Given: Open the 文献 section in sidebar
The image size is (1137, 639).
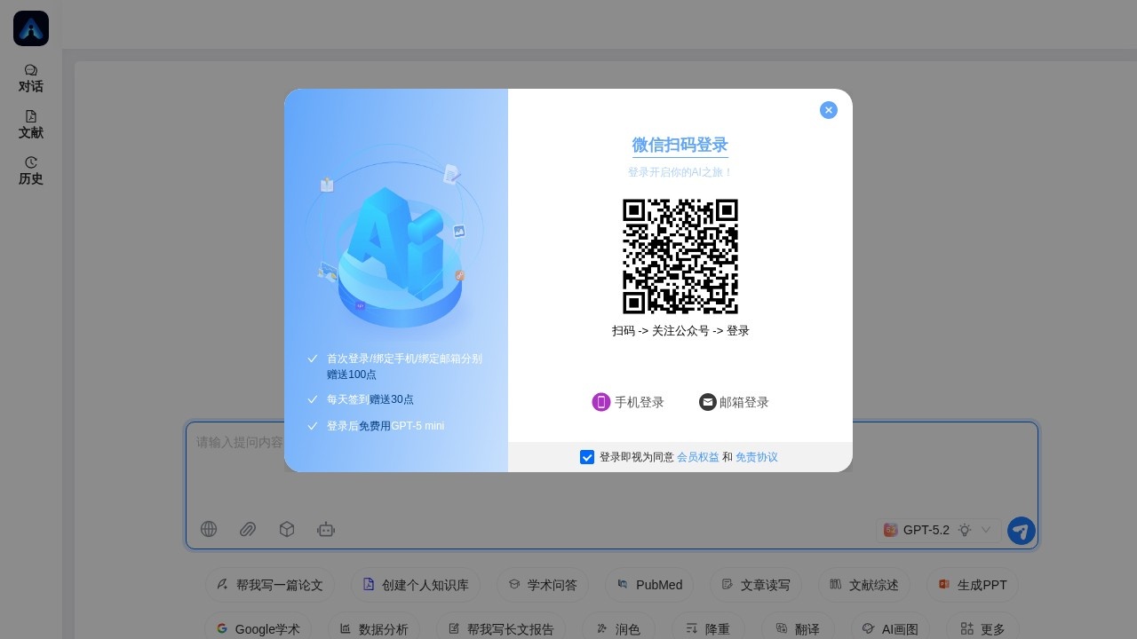Looking at the screenshot, I should pos(30,123).
